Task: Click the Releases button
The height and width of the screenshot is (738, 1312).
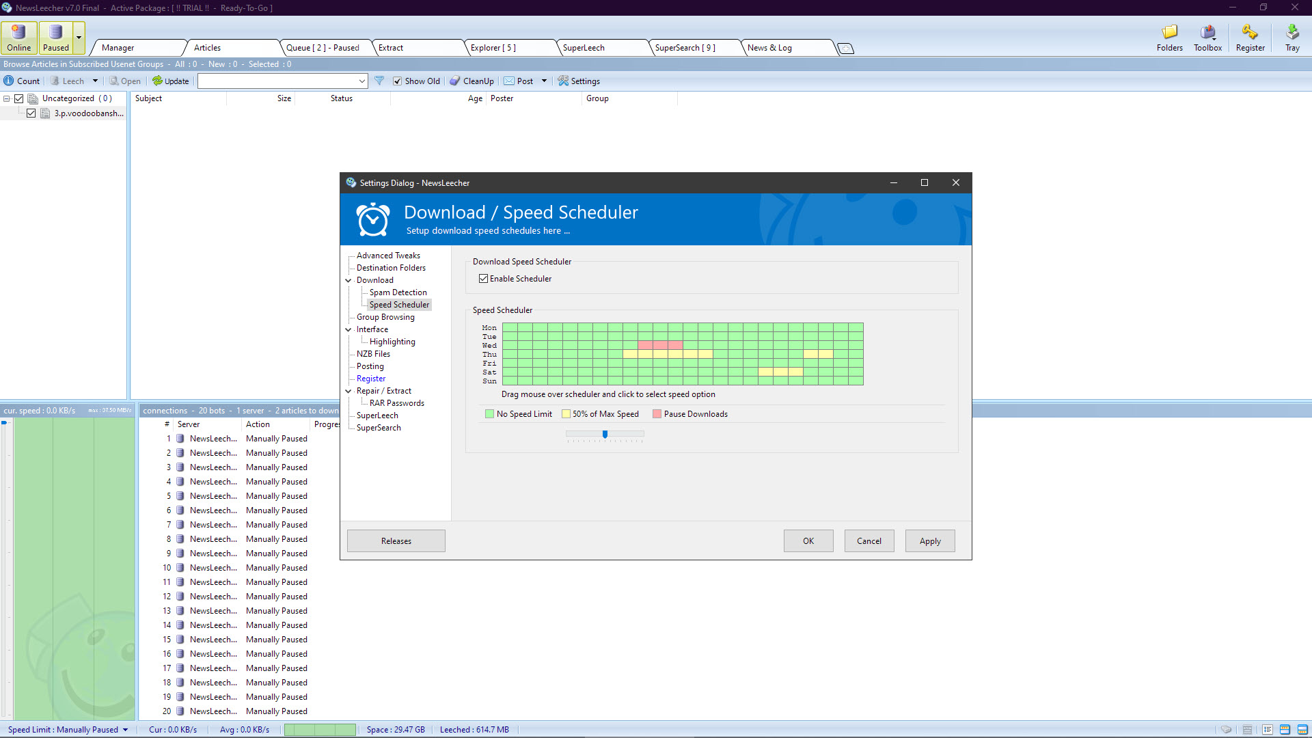Action: (396, 541)
